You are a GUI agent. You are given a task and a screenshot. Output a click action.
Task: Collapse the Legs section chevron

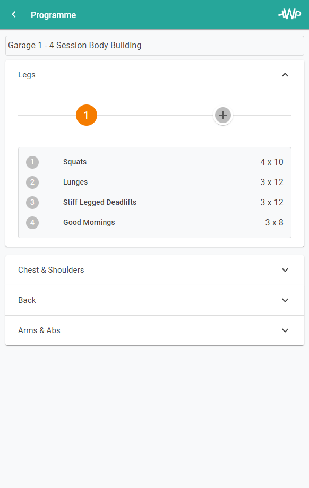click(285, 75)
